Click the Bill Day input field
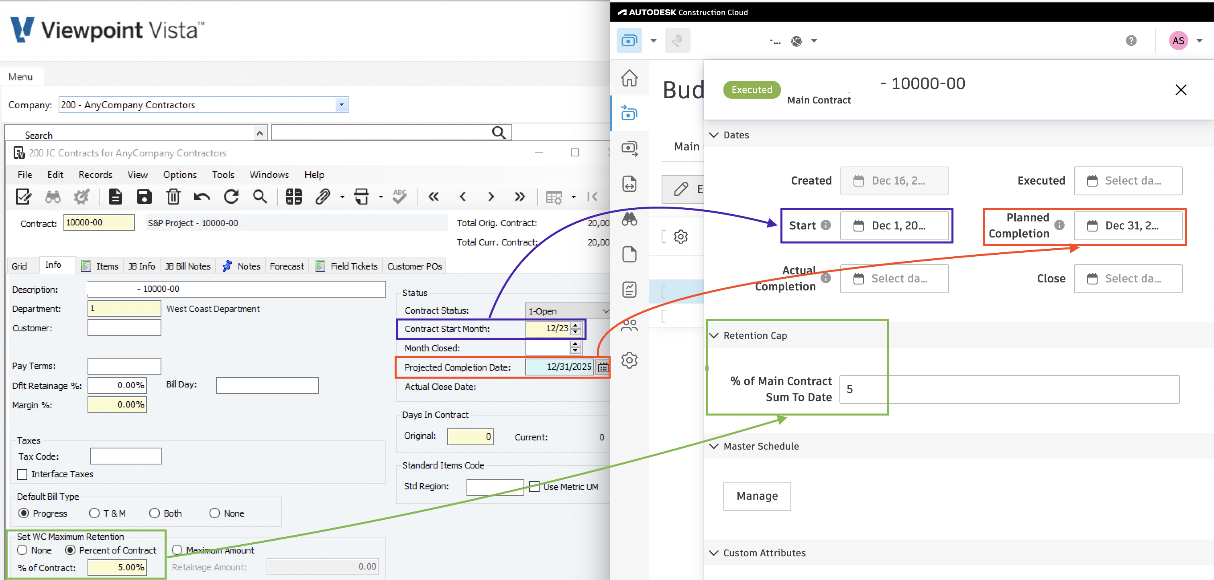The width and height of the screenshot is (1214, 580). point(267,385)
